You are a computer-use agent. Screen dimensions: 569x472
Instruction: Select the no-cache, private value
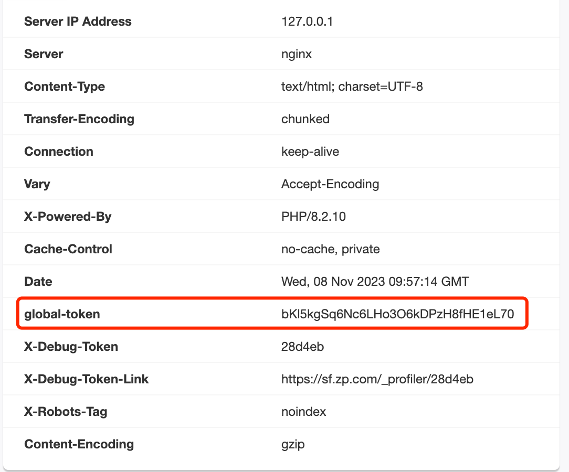(x=330, y=249)
